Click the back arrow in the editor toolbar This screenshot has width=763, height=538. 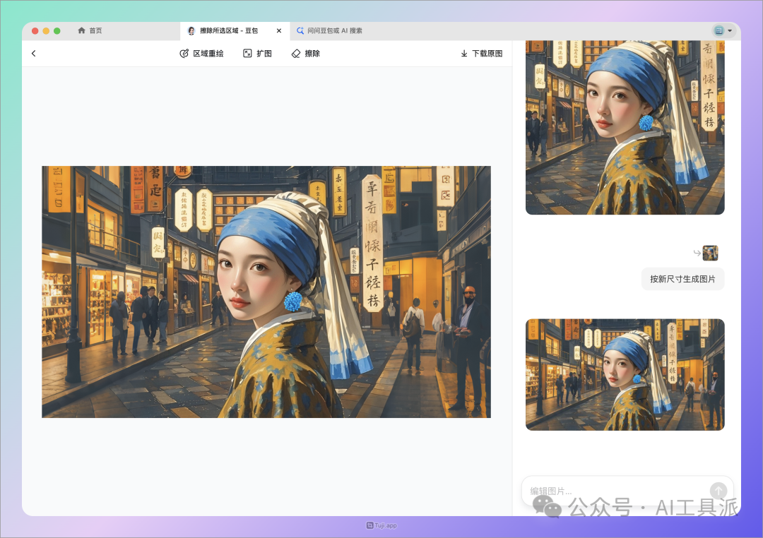click(x=33, y=54)
